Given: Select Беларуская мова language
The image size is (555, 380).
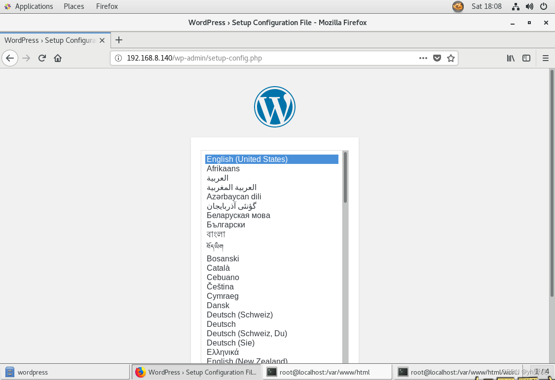Looking at the screenshot, I should (271, 216).
